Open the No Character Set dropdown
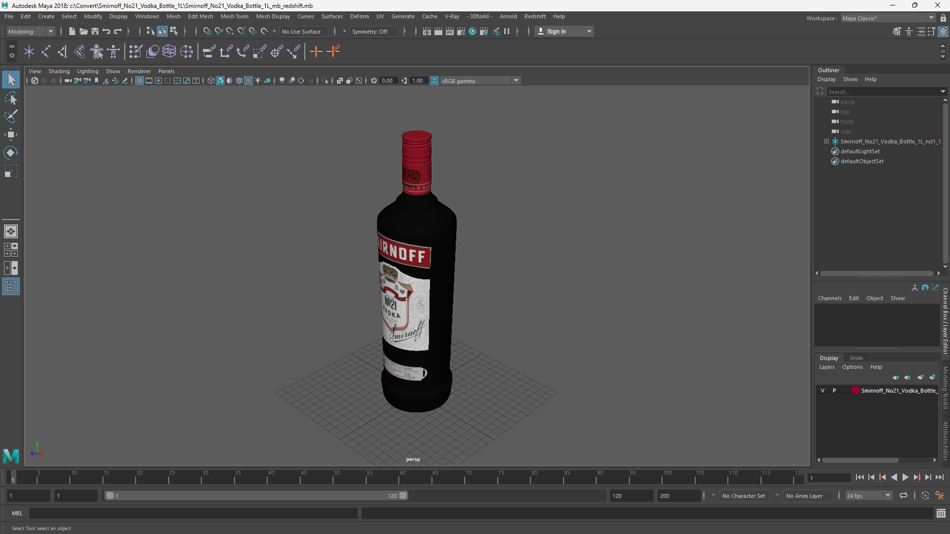 [743, 495]
